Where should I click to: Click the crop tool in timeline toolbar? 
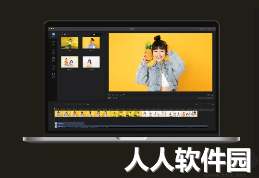tap(76, 104)
